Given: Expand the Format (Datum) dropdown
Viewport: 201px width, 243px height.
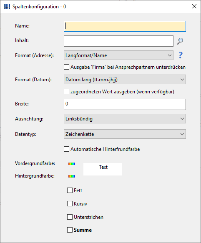Looking at the screenshot, I should pyautogui.click(x=125, y=80).
